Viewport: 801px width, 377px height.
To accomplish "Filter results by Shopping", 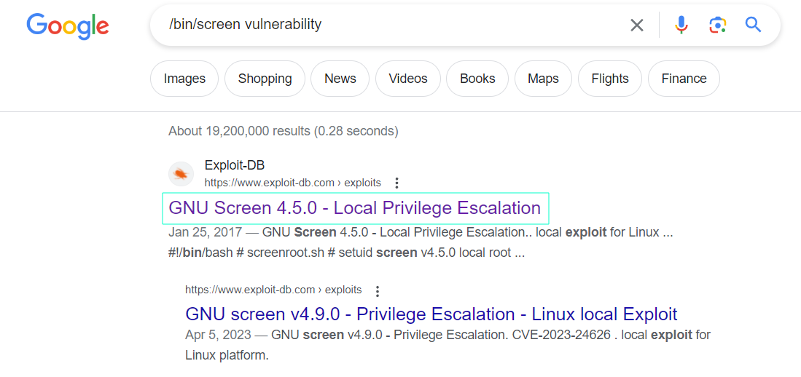I will pos(265,79).
